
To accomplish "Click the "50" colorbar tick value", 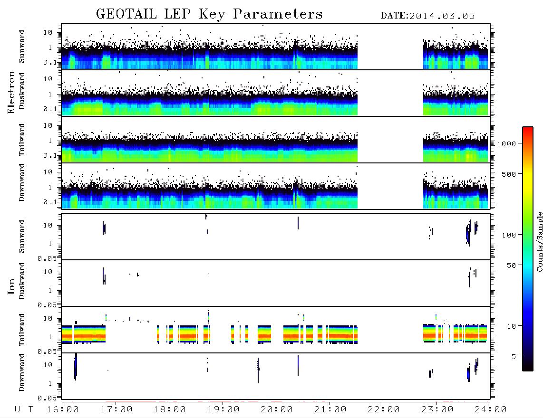I will [511, 266].
